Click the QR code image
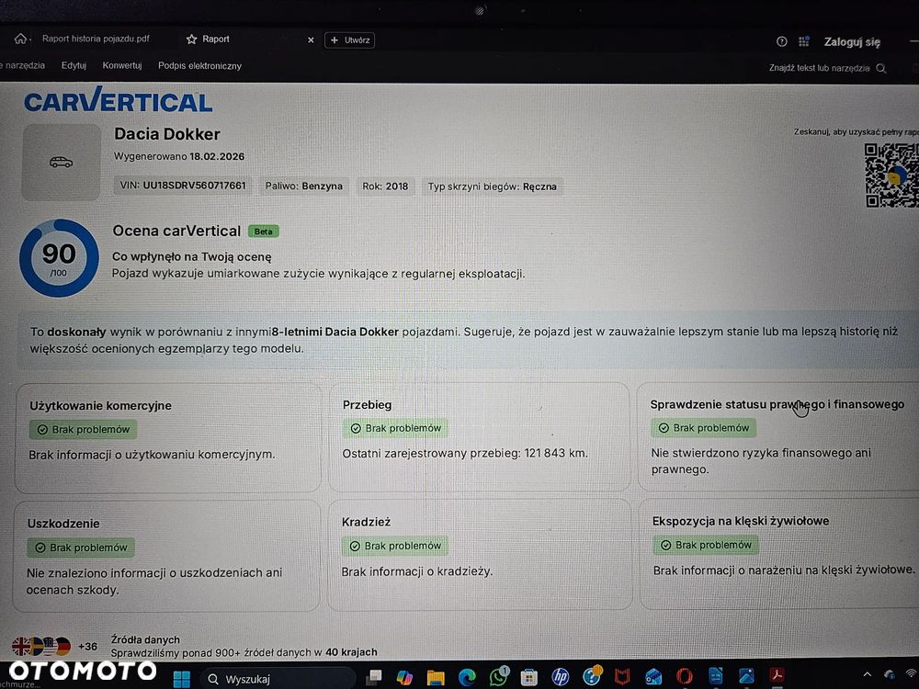The image size is (919, 689). pos(891,175)
